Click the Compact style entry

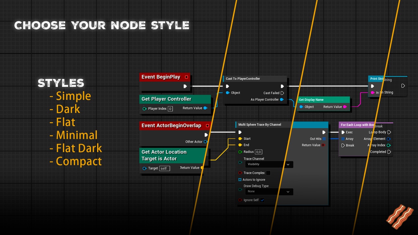click(79, 161)
